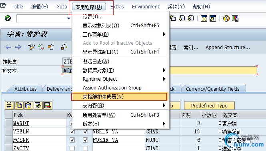266x151 pixels.
Task: Toggle Display/Change pencil icon
Action: pos(31,47)
